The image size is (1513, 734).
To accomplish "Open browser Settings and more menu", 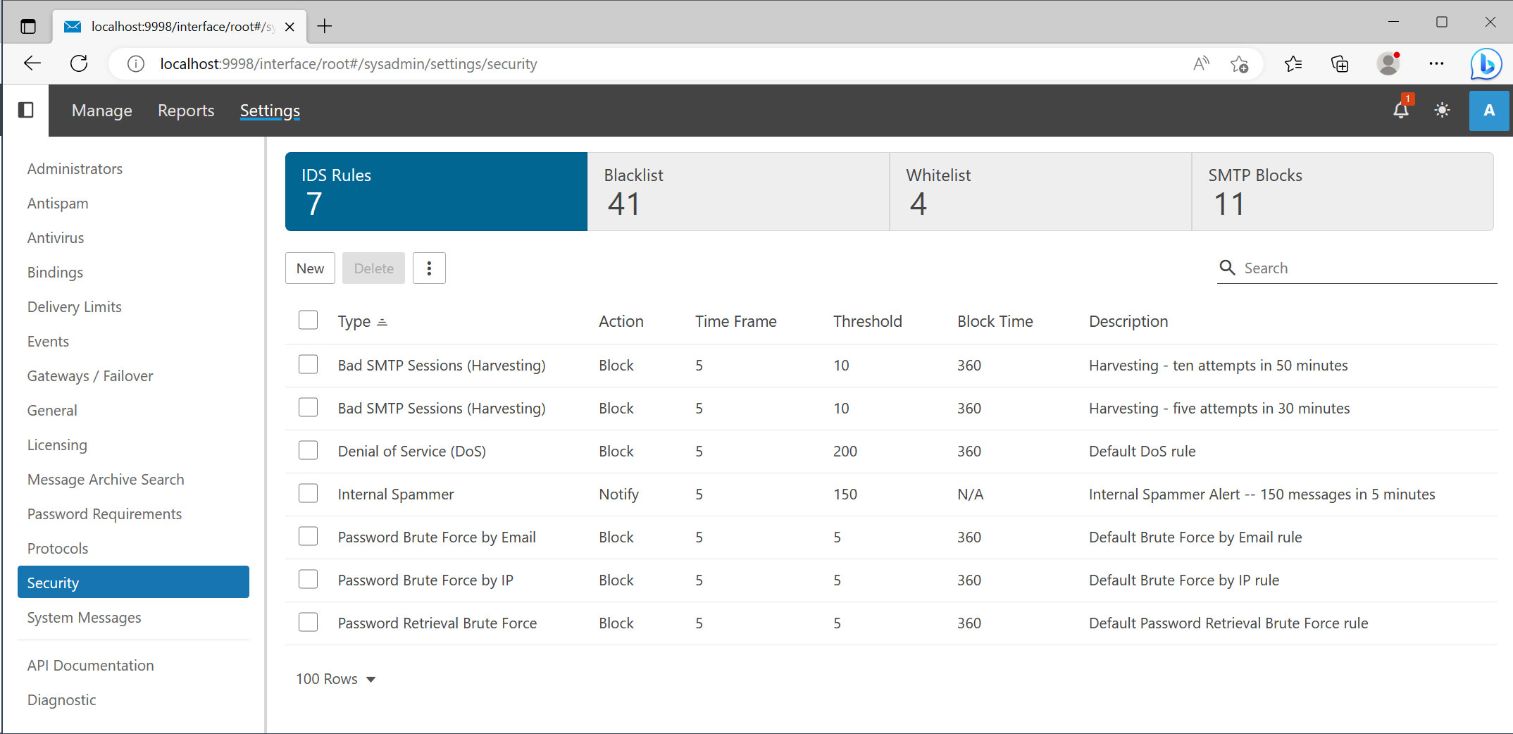I will pyautogui.click(x=1436, y=64).
